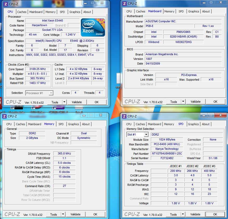The image size is (228, 219).
Task: Click CPU-Z app icon in SPD window titlebar
Action: [124, 116]
